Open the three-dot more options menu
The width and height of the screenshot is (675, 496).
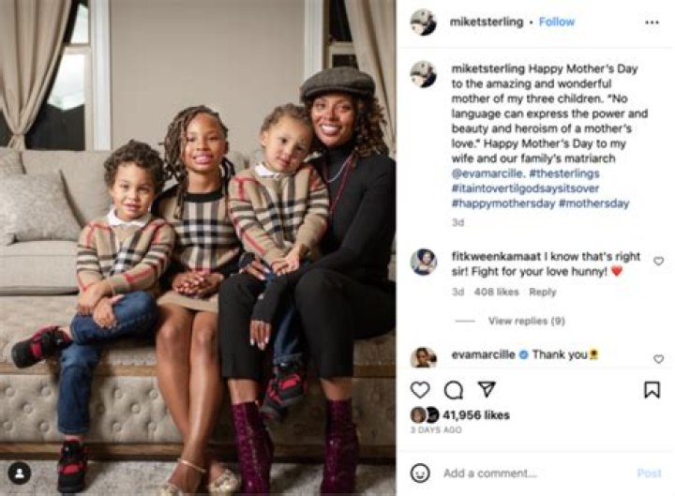tap(652, 23)
